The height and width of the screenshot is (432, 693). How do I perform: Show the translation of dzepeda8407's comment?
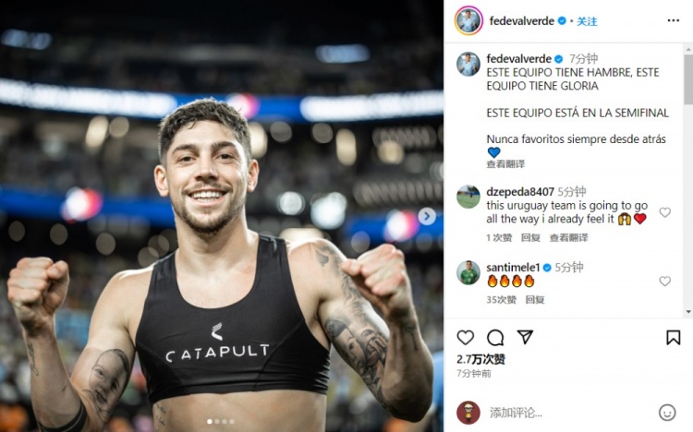click(568, 237)
